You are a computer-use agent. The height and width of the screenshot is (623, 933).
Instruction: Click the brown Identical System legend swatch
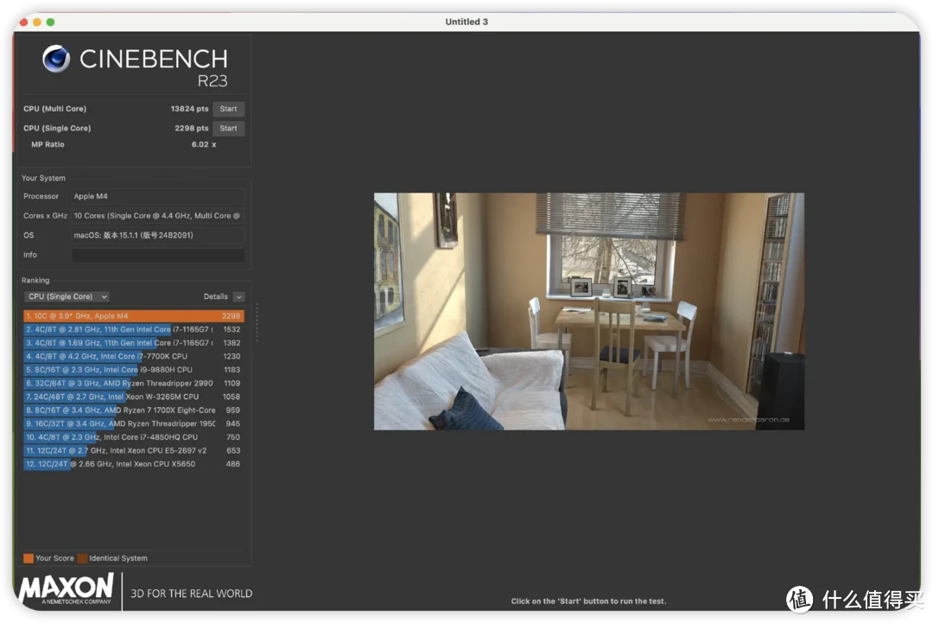click(x=82, y=558)
